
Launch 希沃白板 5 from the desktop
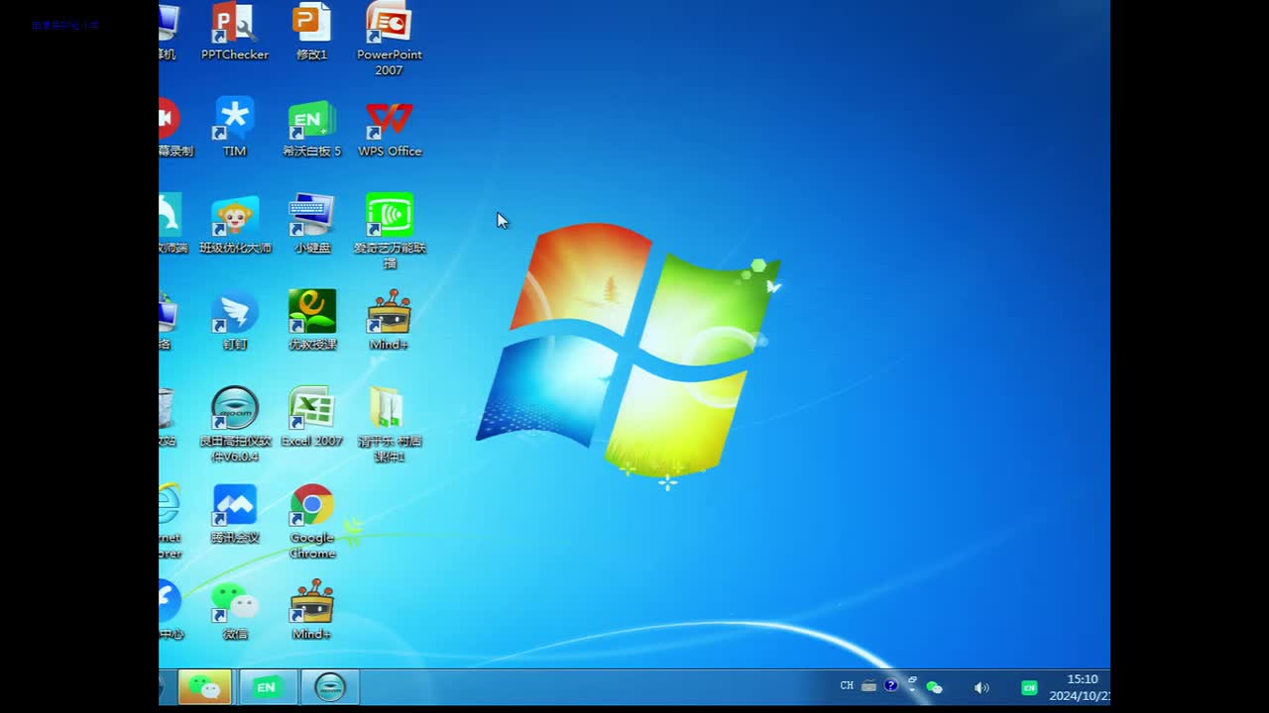tap(311, 127)
